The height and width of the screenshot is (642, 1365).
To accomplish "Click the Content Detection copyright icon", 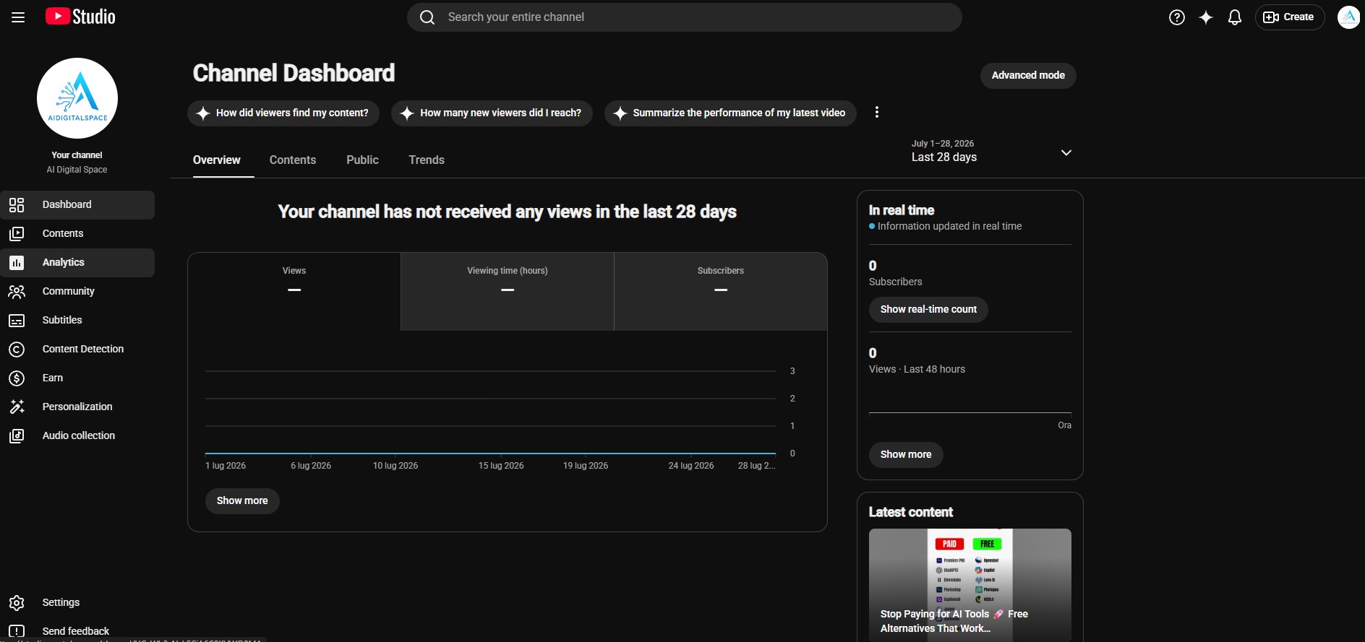I will pos(17,349).
